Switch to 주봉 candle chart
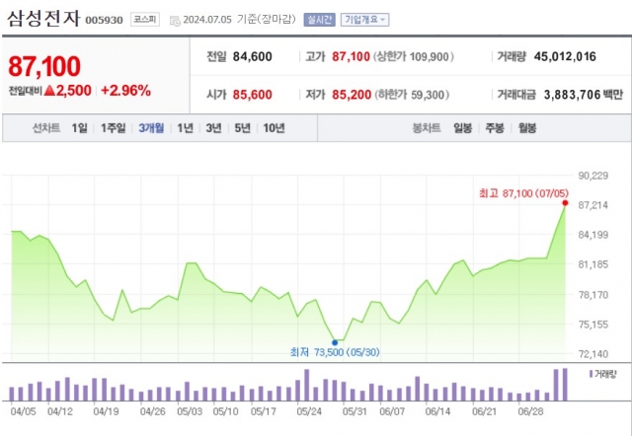The image size is (632, 436). pyautogui.click(x=495, y=128)
